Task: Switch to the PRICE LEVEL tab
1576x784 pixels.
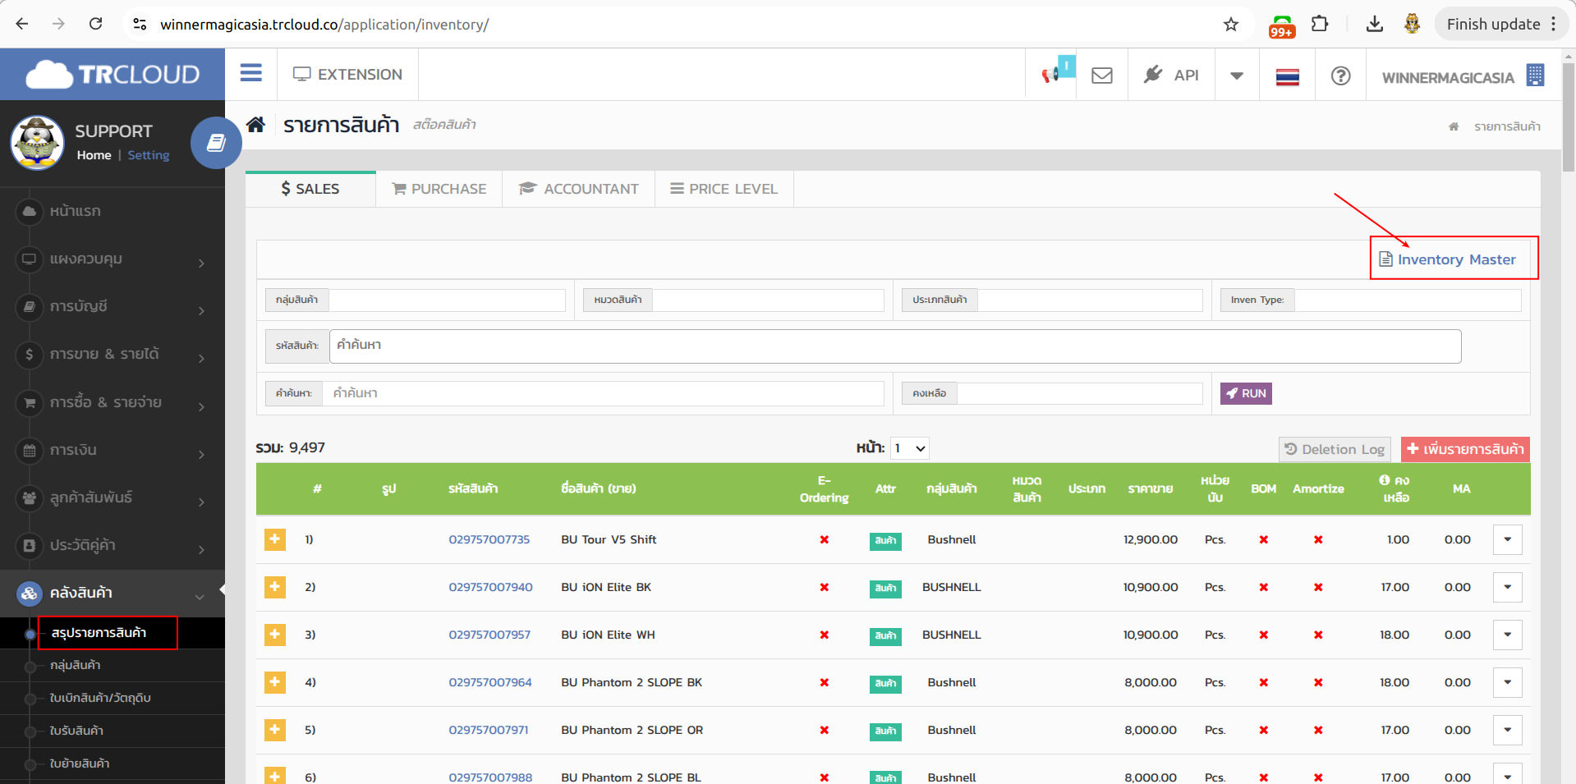Action: click(x=724, y=189)
